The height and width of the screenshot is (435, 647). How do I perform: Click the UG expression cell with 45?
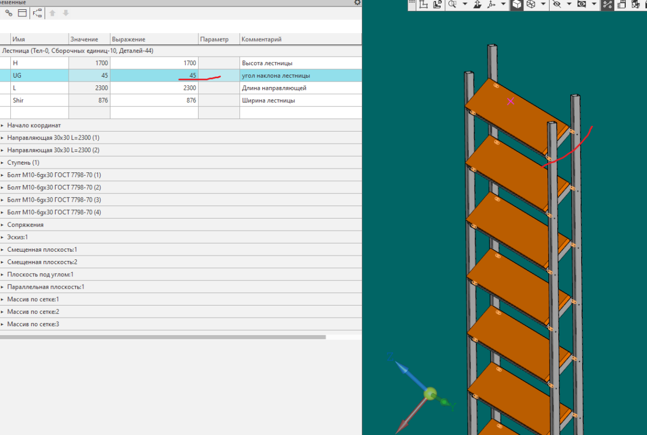[x=154, y=76]
